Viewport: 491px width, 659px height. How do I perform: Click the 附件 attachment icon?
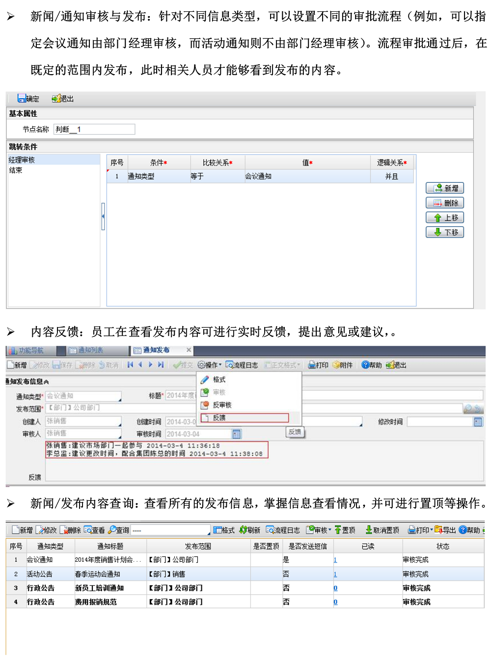click(336, 365)
